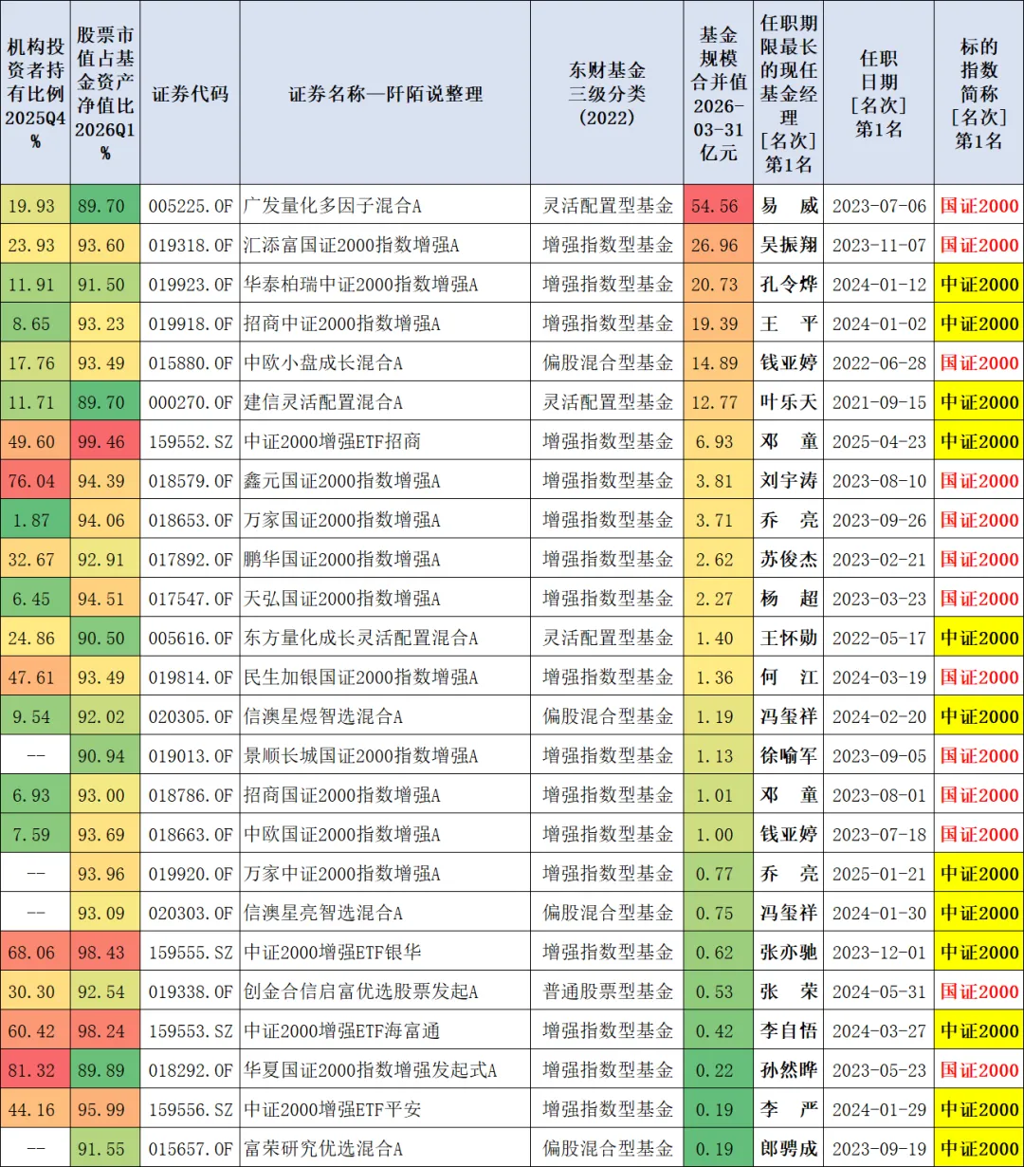Select the 任职日期 header cell
This screenshot has height=1167, width=1024.
[x=879, y=94]
